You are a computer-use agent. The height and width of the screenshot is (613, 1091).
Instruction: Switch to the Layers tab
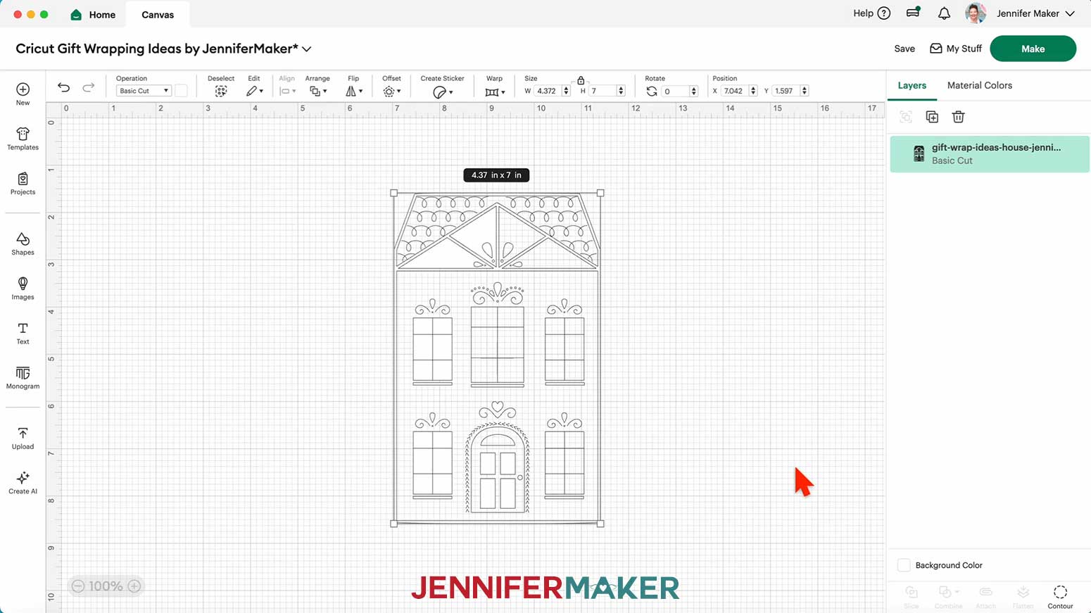click(912, 85)
